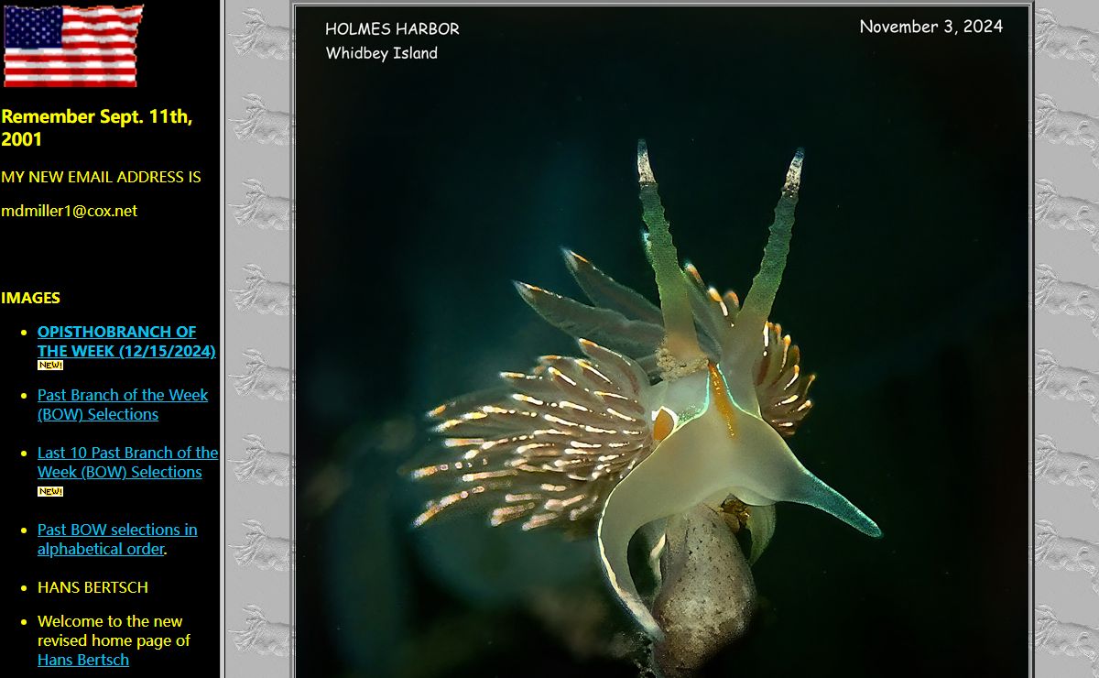Select the email address mdmiller1@cox.net
This screenshot has height=678, width=1099.
pyautogui.click(x=69, y=211)
